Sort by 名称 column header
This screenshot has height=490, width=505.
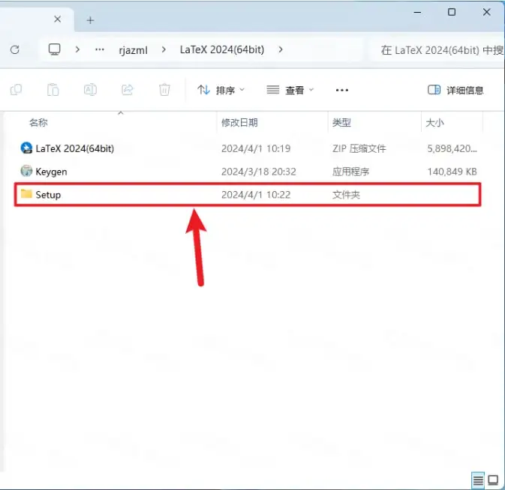click(x=38, y=123)
